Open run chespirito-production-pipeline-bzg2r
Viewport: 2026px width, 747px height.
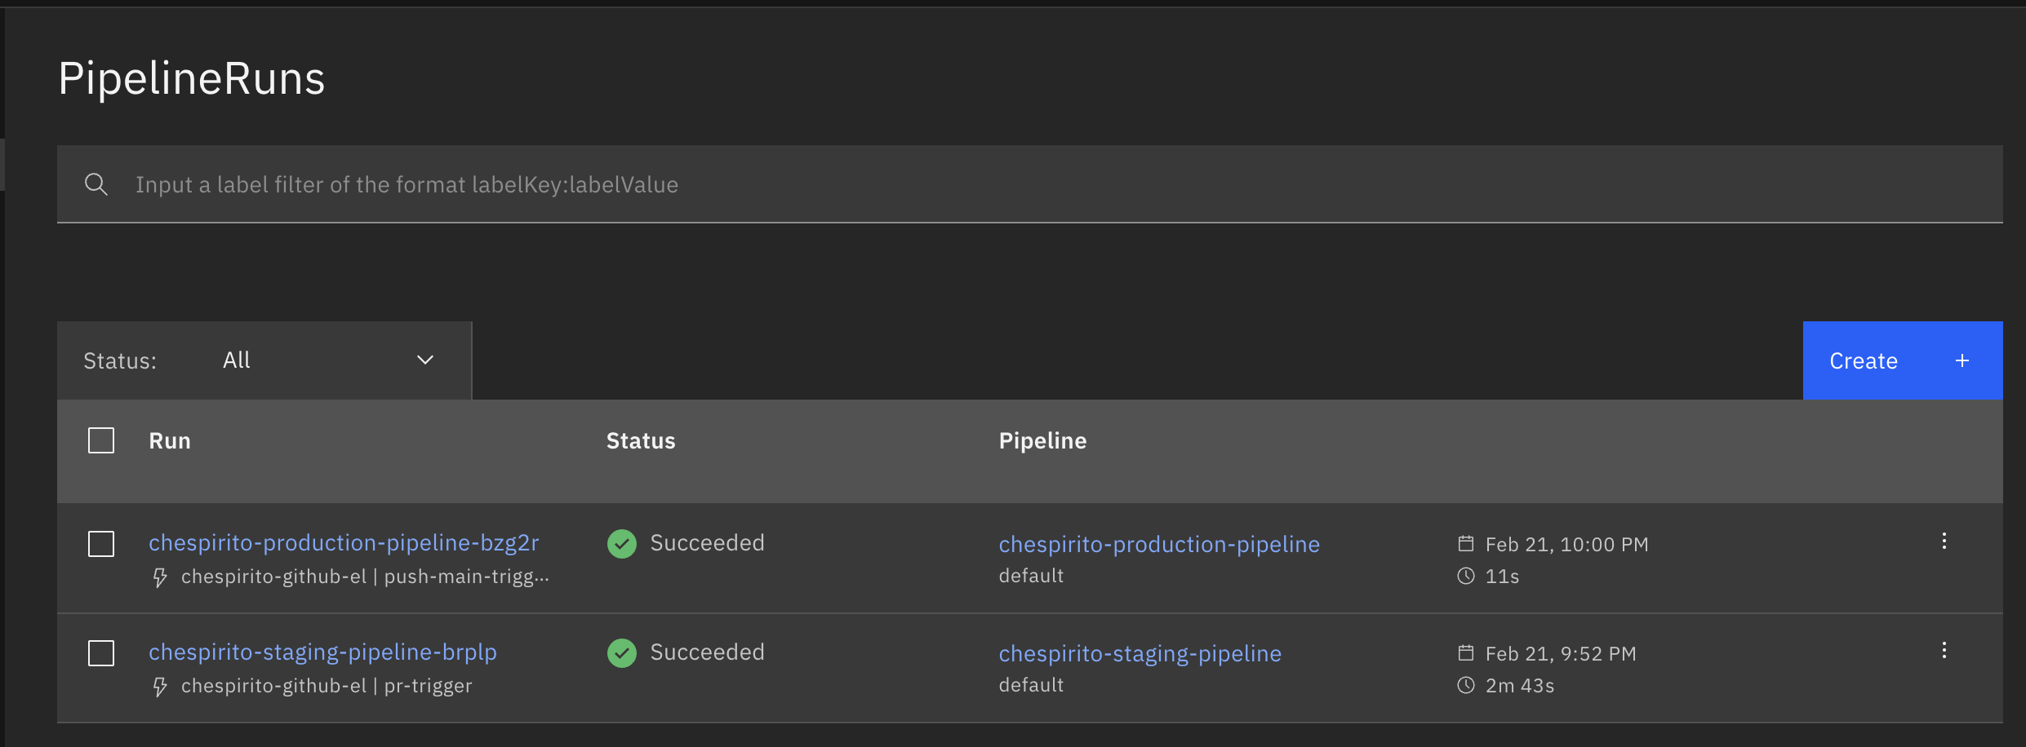[344, 543]
